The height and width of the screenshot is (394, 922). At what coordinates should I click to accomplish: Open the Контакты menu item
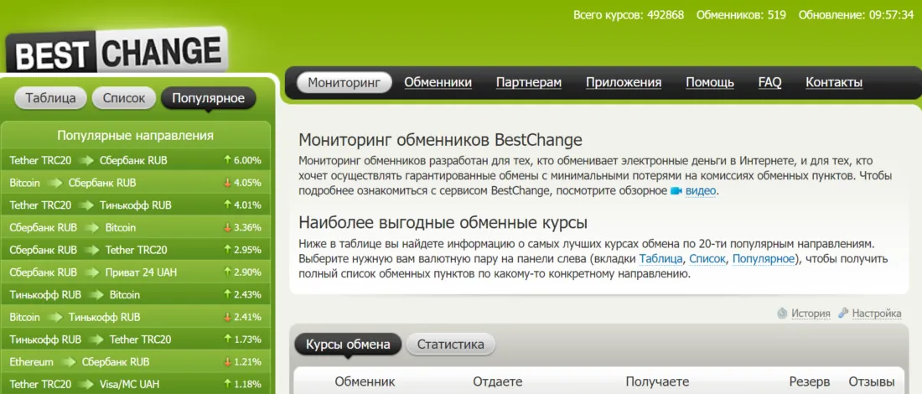click(834, 82)
